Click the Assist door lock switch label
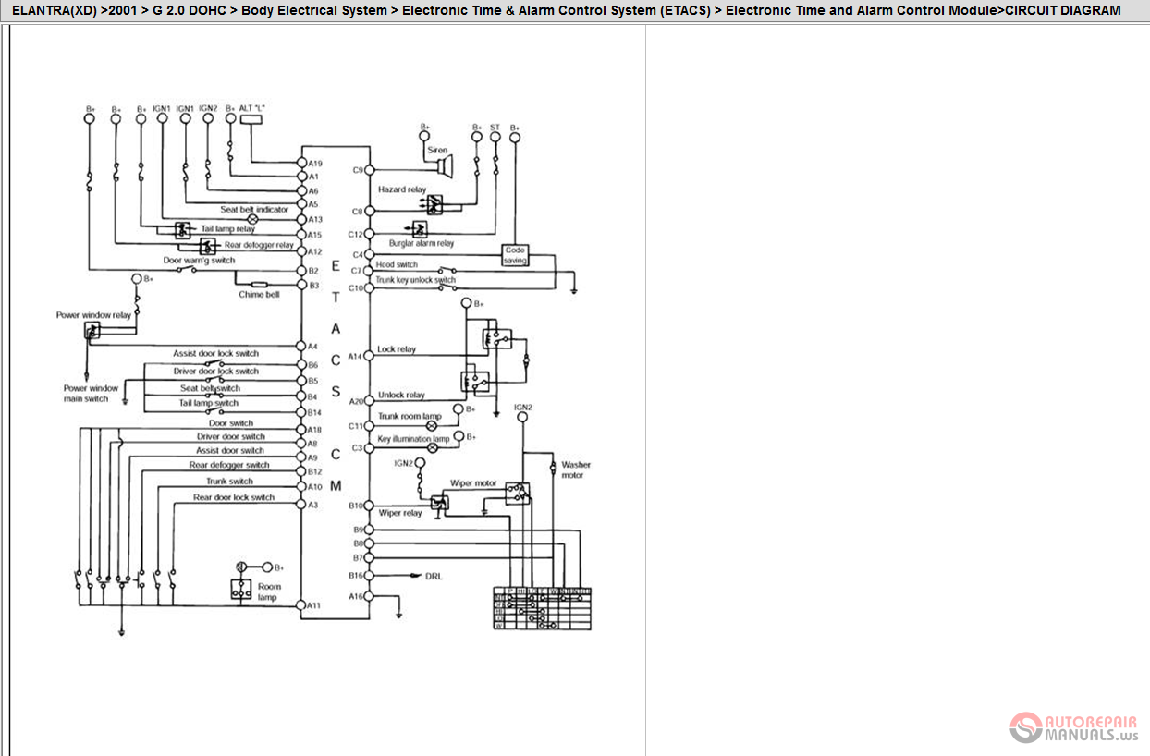This screenshot has width=1150, height=756. 215,353
